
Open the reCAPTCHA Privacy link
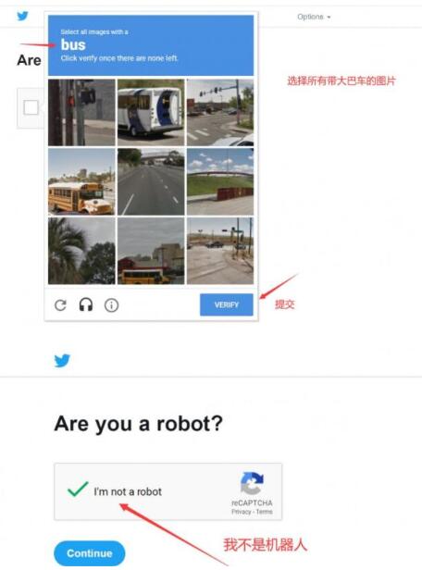click(241, 512)
